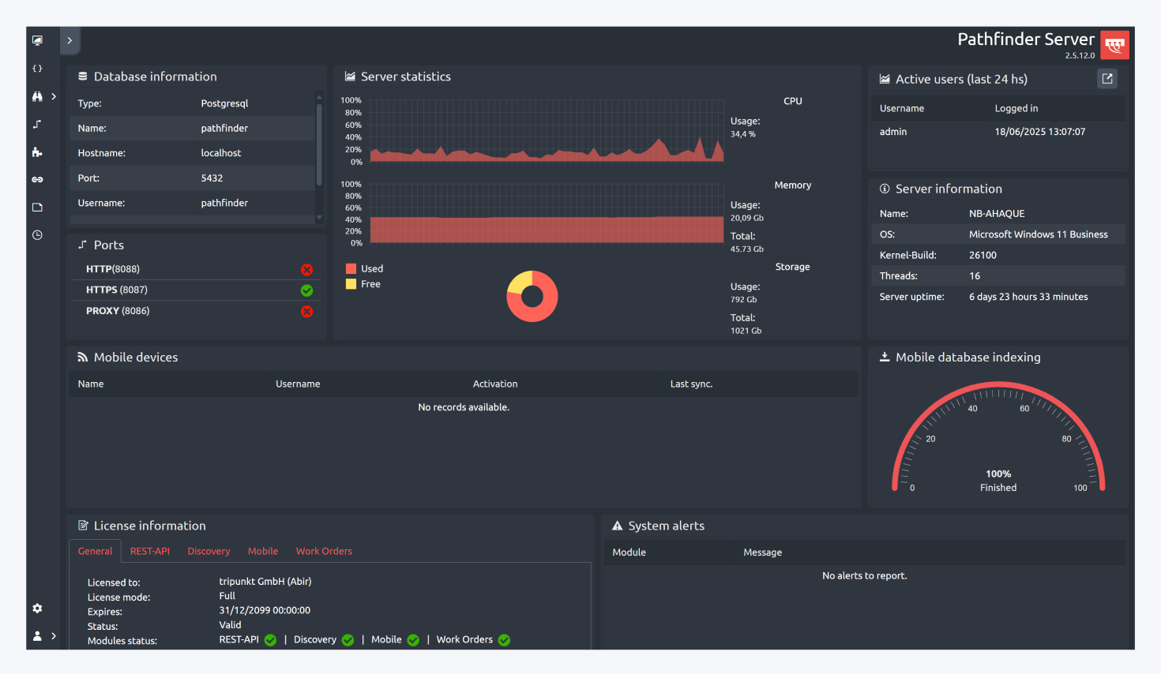1161x674 pixels.
Task: Click the Server statistics chart icon
Action: (350, 77)
